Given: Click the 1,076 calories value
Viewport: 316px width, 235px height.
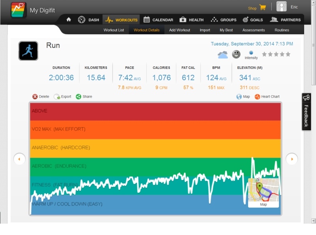Looking at the screenshot, I should tap(162, 77).
